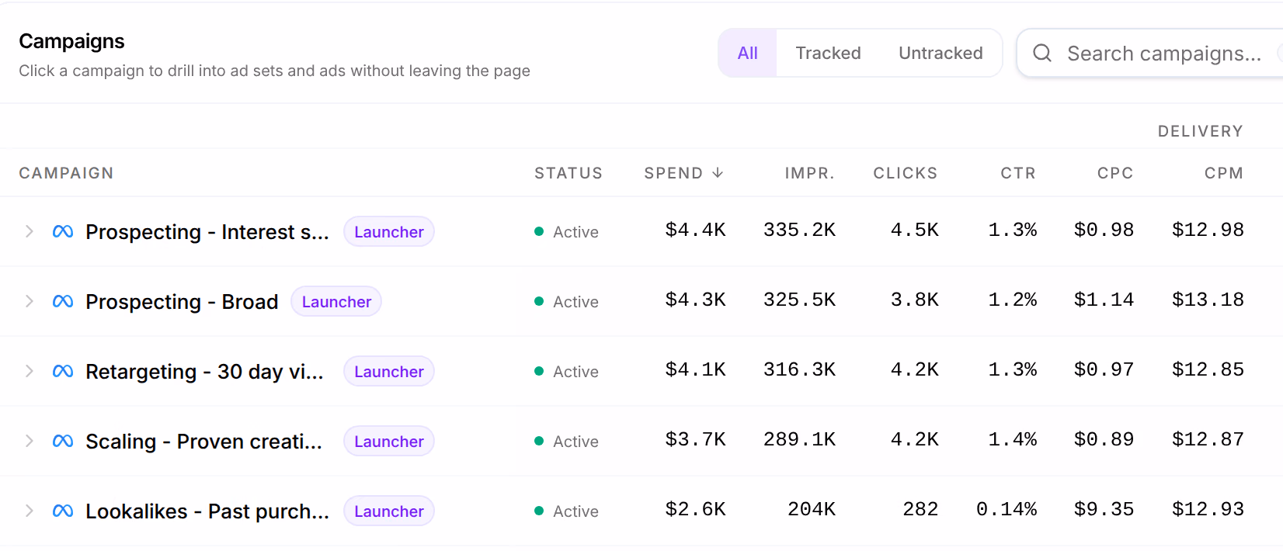Click the $0.89 CPC value
Viewport: 1283px width, 551px height.
coord(1104,439)
